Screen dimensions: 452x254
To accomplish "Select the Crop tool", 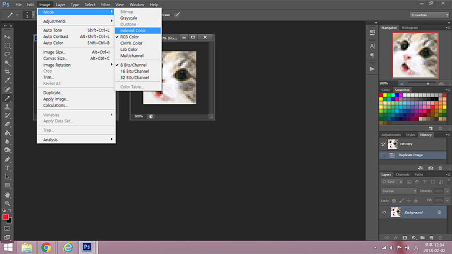I will pos(7,72).
